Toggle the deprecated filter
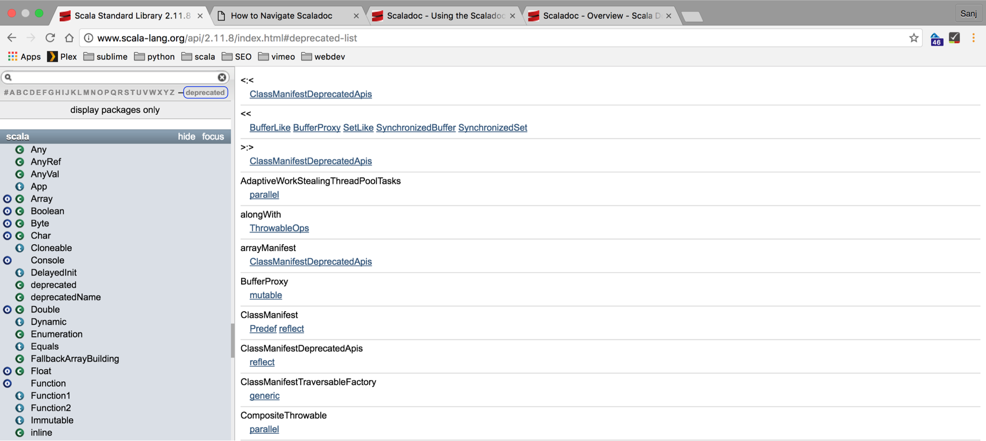Viewport: 986px width, 441px height. tap(205, 93)
